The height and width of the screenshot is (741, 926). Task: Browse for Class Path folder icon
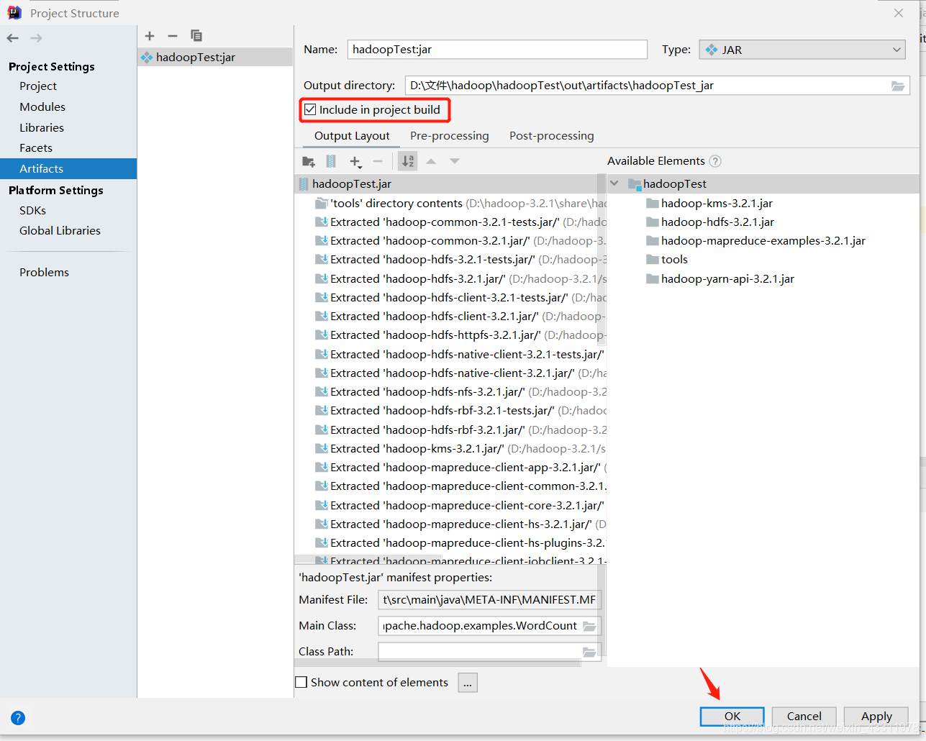(x=589, y=652)
